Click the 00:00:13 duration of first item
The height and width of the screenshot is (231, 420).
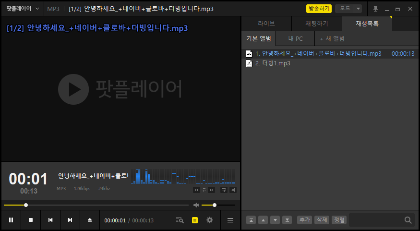tap(403, 54)
